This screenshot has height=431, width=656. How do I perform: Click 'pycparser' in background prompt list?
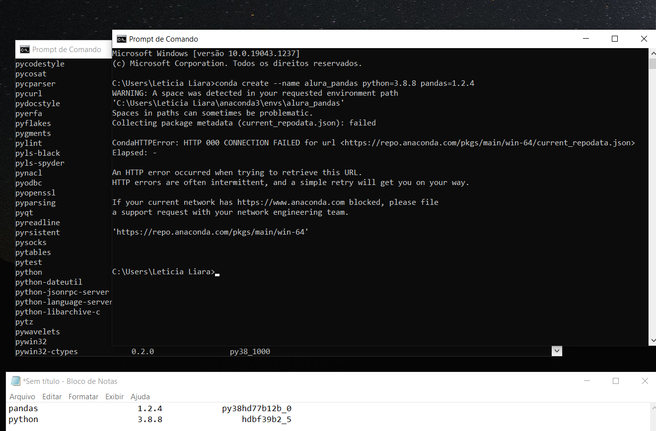tap(35, 84)
